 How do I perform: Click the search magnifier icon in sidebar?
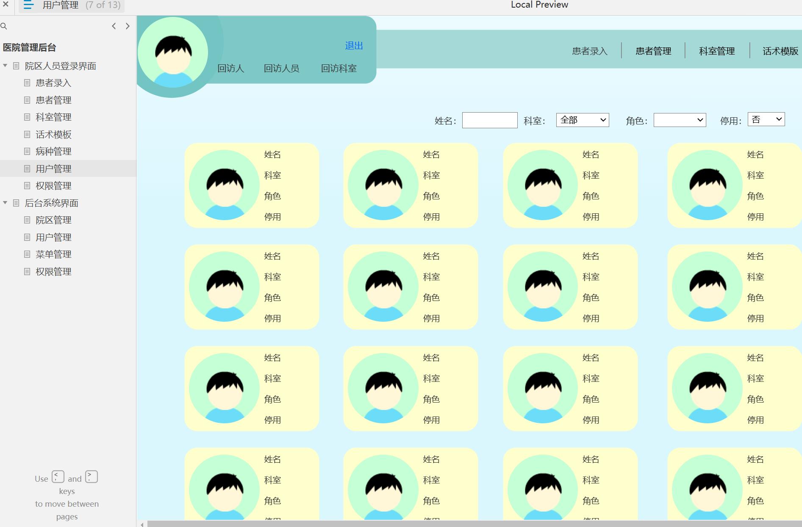coord(4,26)
